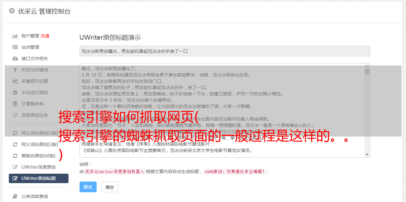
Task: Click the textarea scrollbar up arrow
Action: pos(367,66)
